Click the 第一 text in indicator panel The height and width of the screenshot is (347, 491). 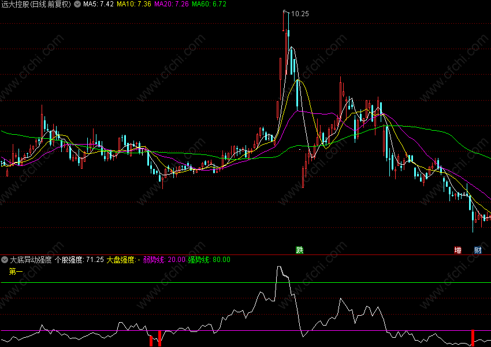pyautogui.click(x=16, y=271)
